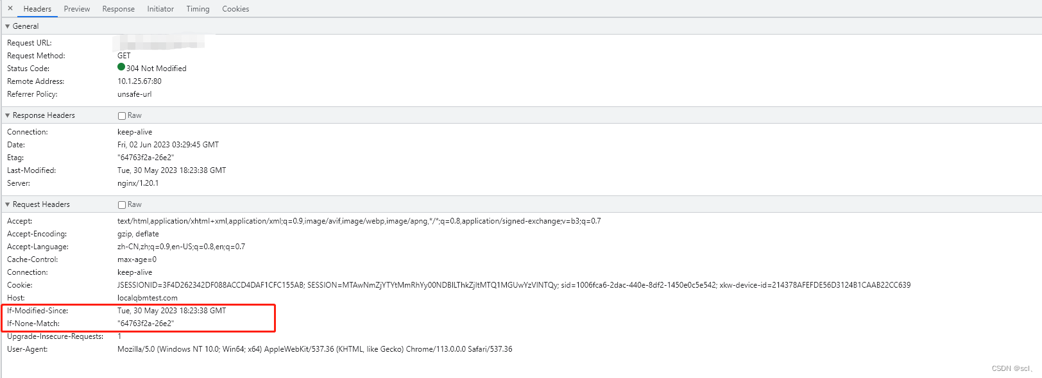
Task: Select the '304 Not Modified' status text
Action: tap(157, 69)
